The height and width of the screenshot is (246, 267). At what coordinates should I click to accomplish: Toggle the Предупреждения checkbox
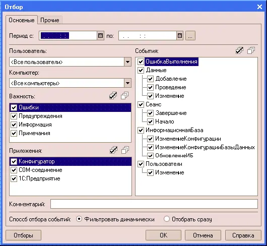coord(14,116)
